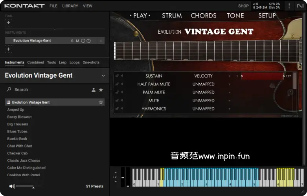Click the SHOP link in header
Screen dimensions: 307x196
click(243, 6)
